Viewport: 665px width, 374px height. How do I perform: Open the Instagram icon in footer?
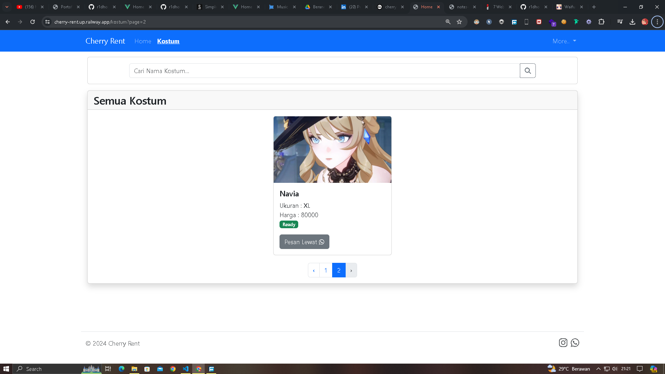click(563, 343)
